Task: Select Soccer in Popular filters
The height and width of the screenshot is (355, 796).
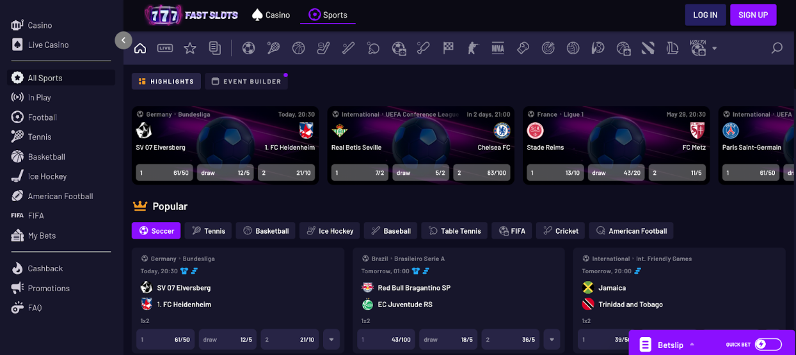Action: [x=156, y=230]
